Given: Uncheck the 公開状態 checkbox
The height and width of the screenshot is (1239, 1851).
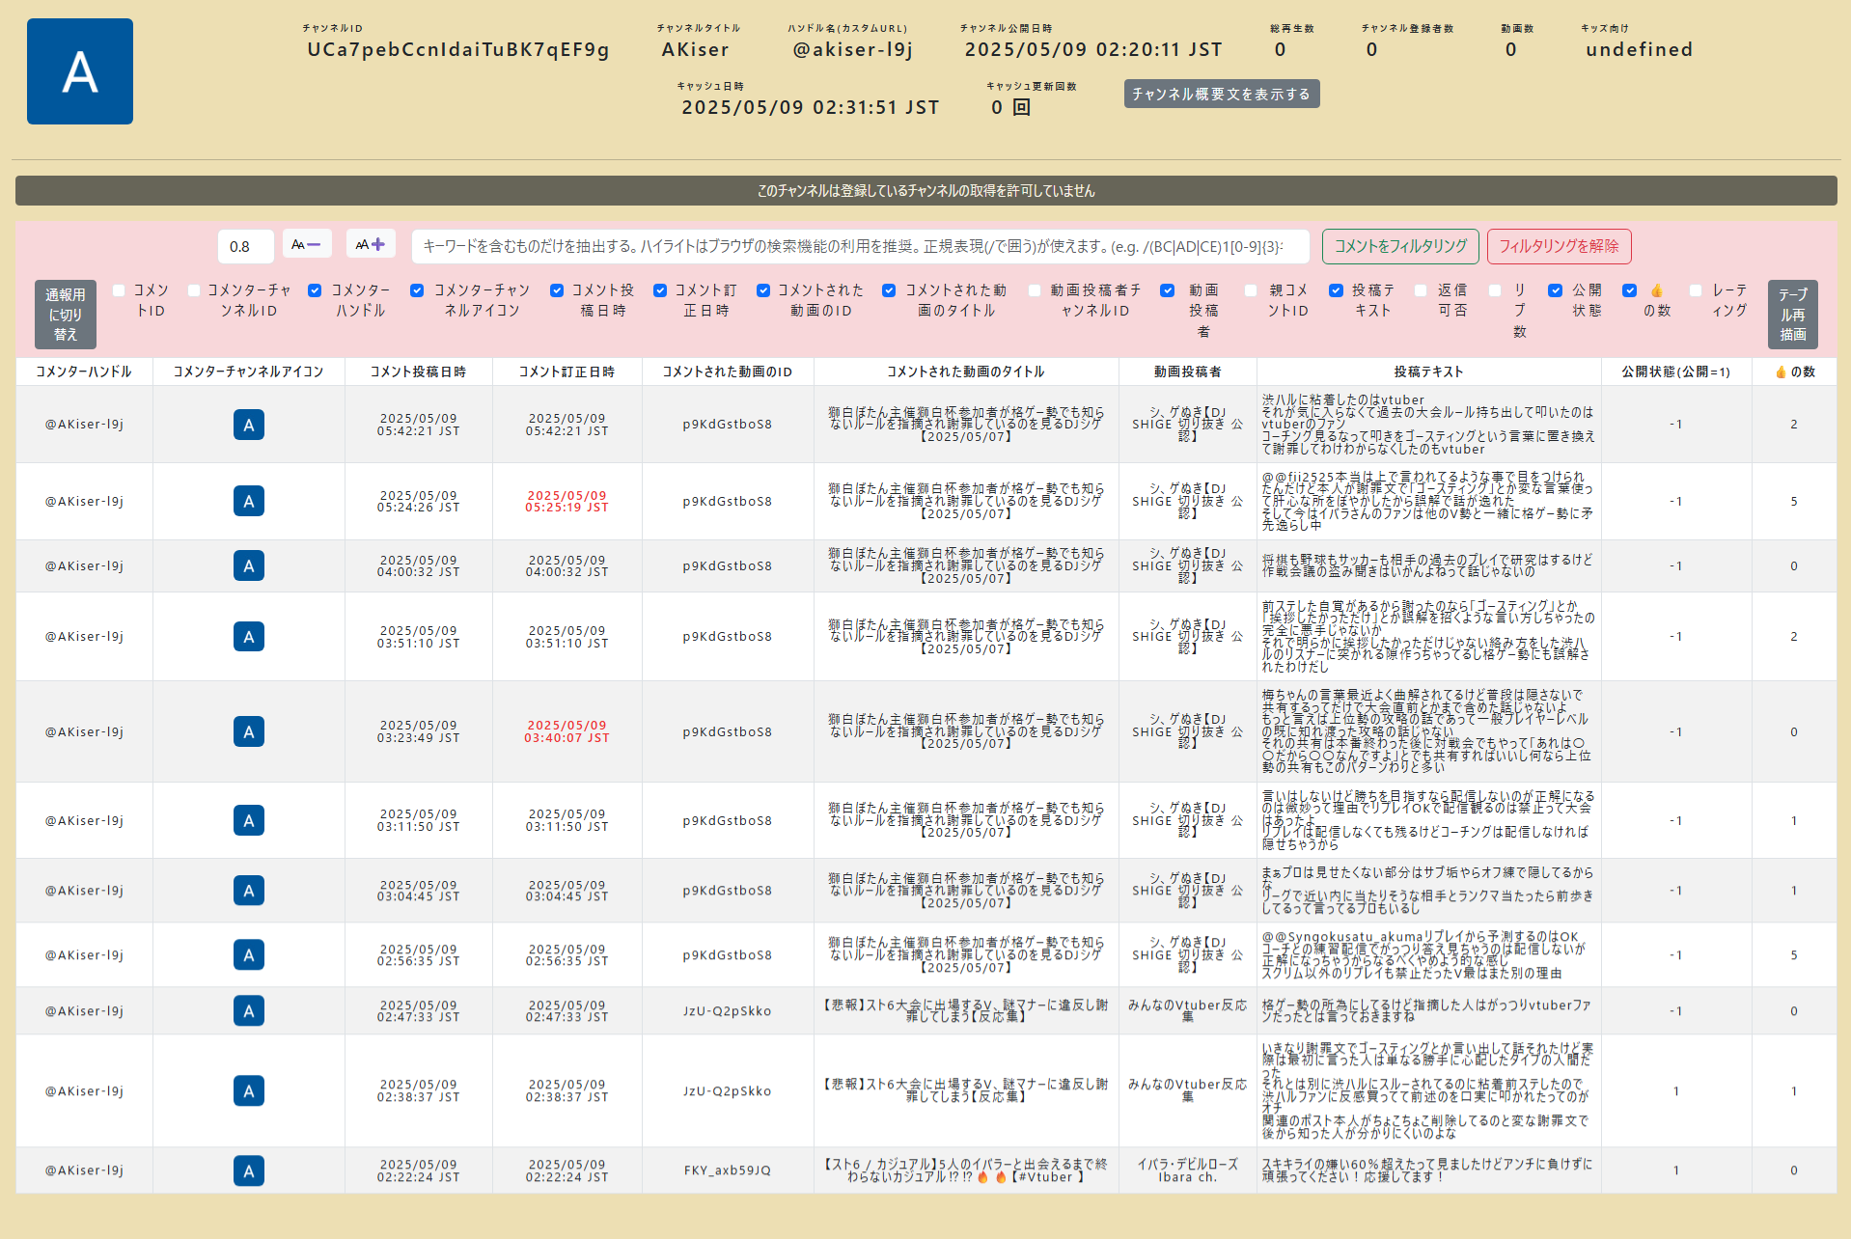Looking at the screenshot, I should [1556, 290].
